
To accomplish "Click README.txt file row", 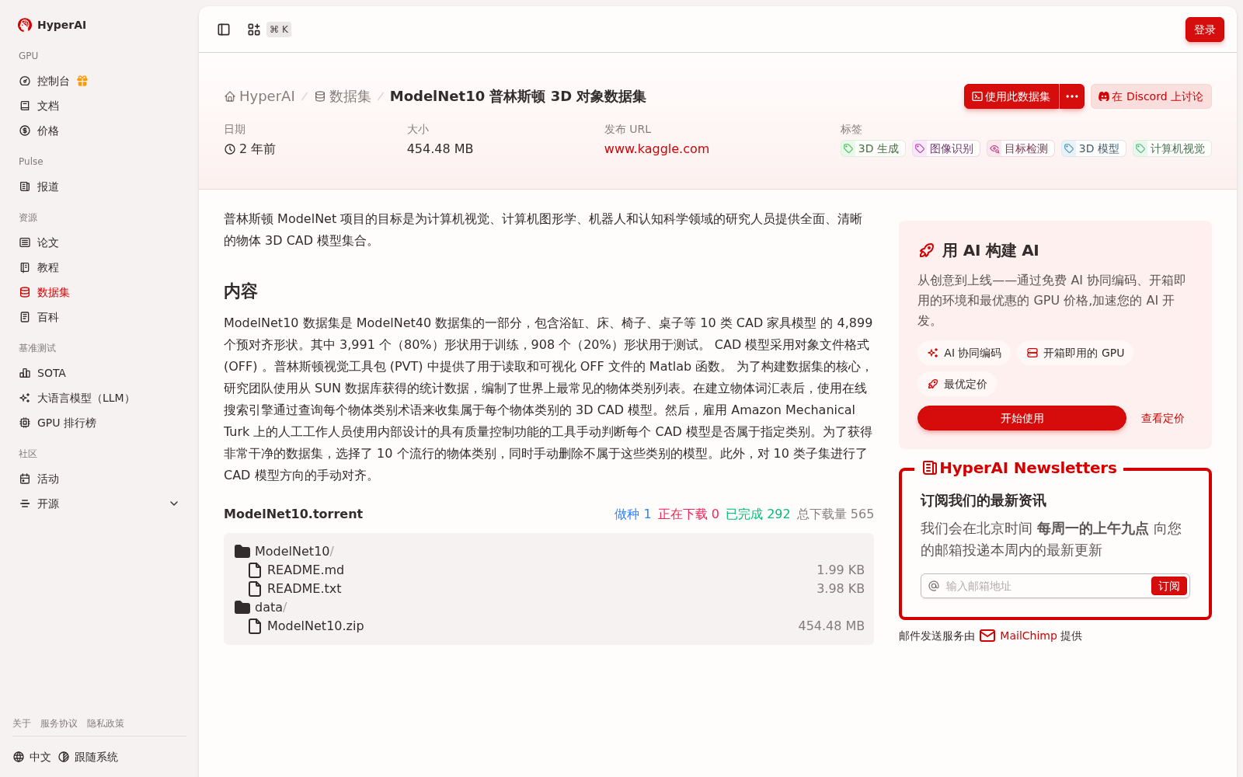I will point(548,588).
